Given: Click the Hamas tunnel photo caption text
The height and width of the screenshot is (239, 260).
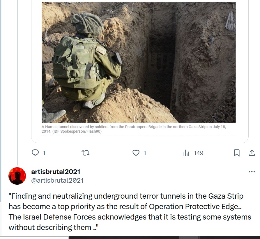Looking at the screenshot, I should [134, 129].
